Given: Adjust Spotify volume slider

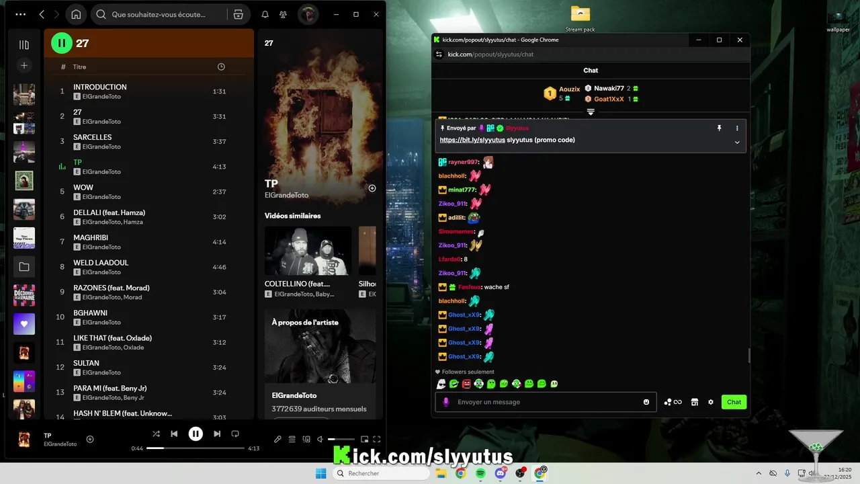Looking at the screenshot, I should click(341, 440).
